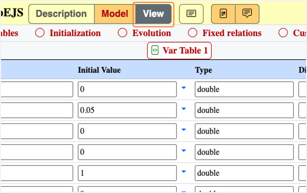This screenshot has height=193, width=307.
Task: Select the Custom radio button
Action: pyautogui.click(x=283, y=33)
